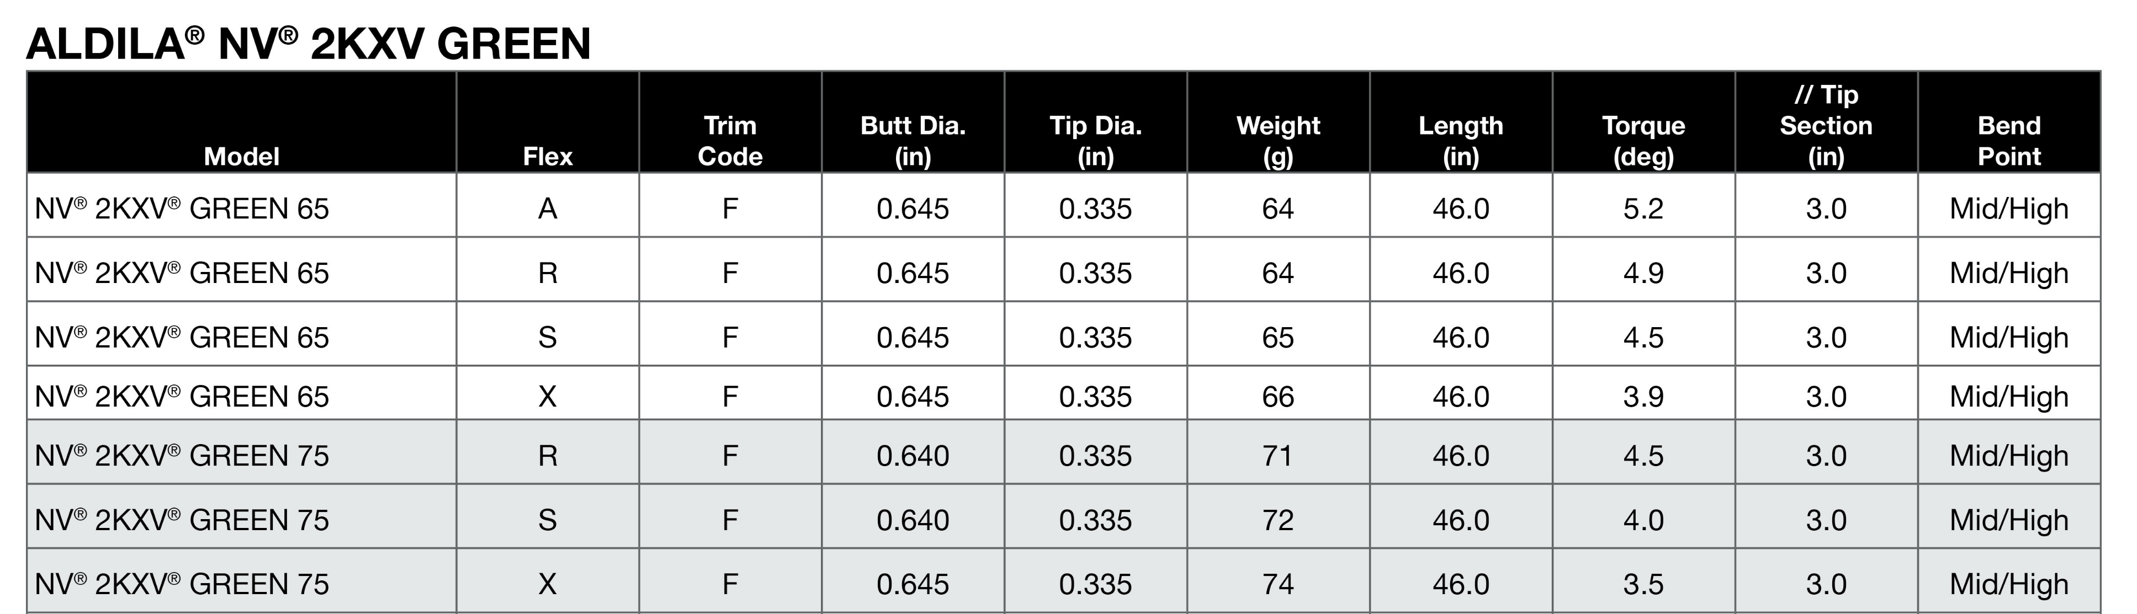Image resolution: width=2137 pixels, height=614 pixels.
Task: Select the Butt Dia. (in) header
Action: pos(913,140)
